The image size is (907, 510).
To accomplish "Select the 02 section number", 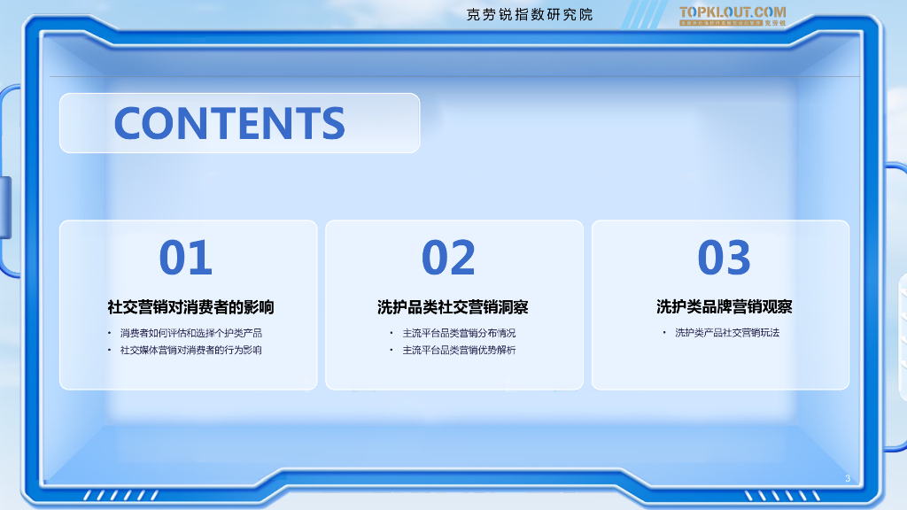I will click(448, 258).
